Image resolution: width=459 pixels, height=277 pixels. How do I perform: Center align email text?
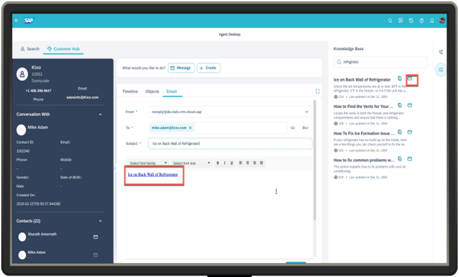[248, 163]
